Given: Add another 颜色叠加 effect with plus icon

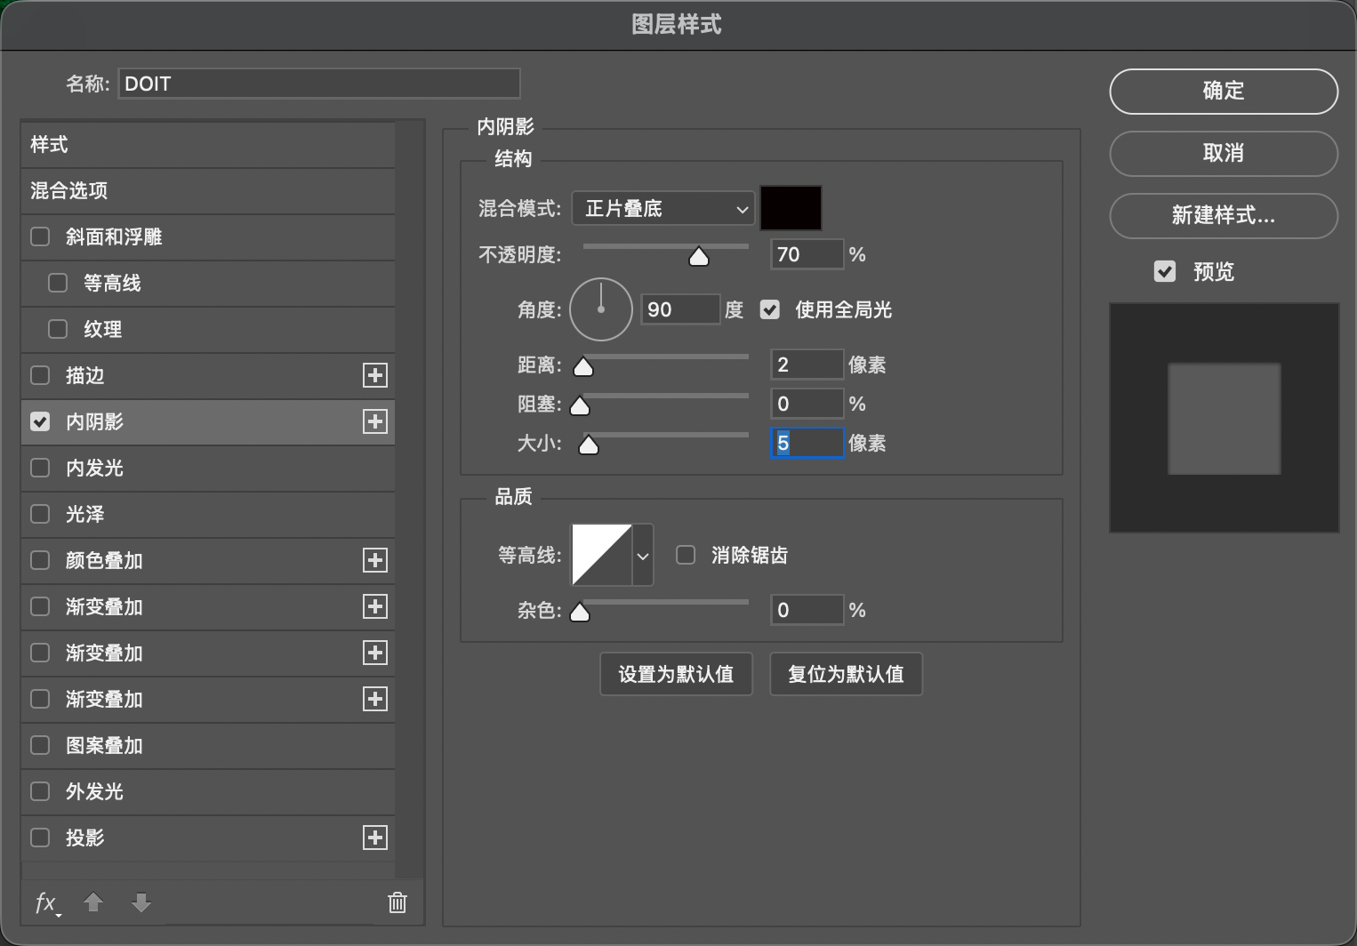Looking at the screenshot, I should [x=375, y=560].
